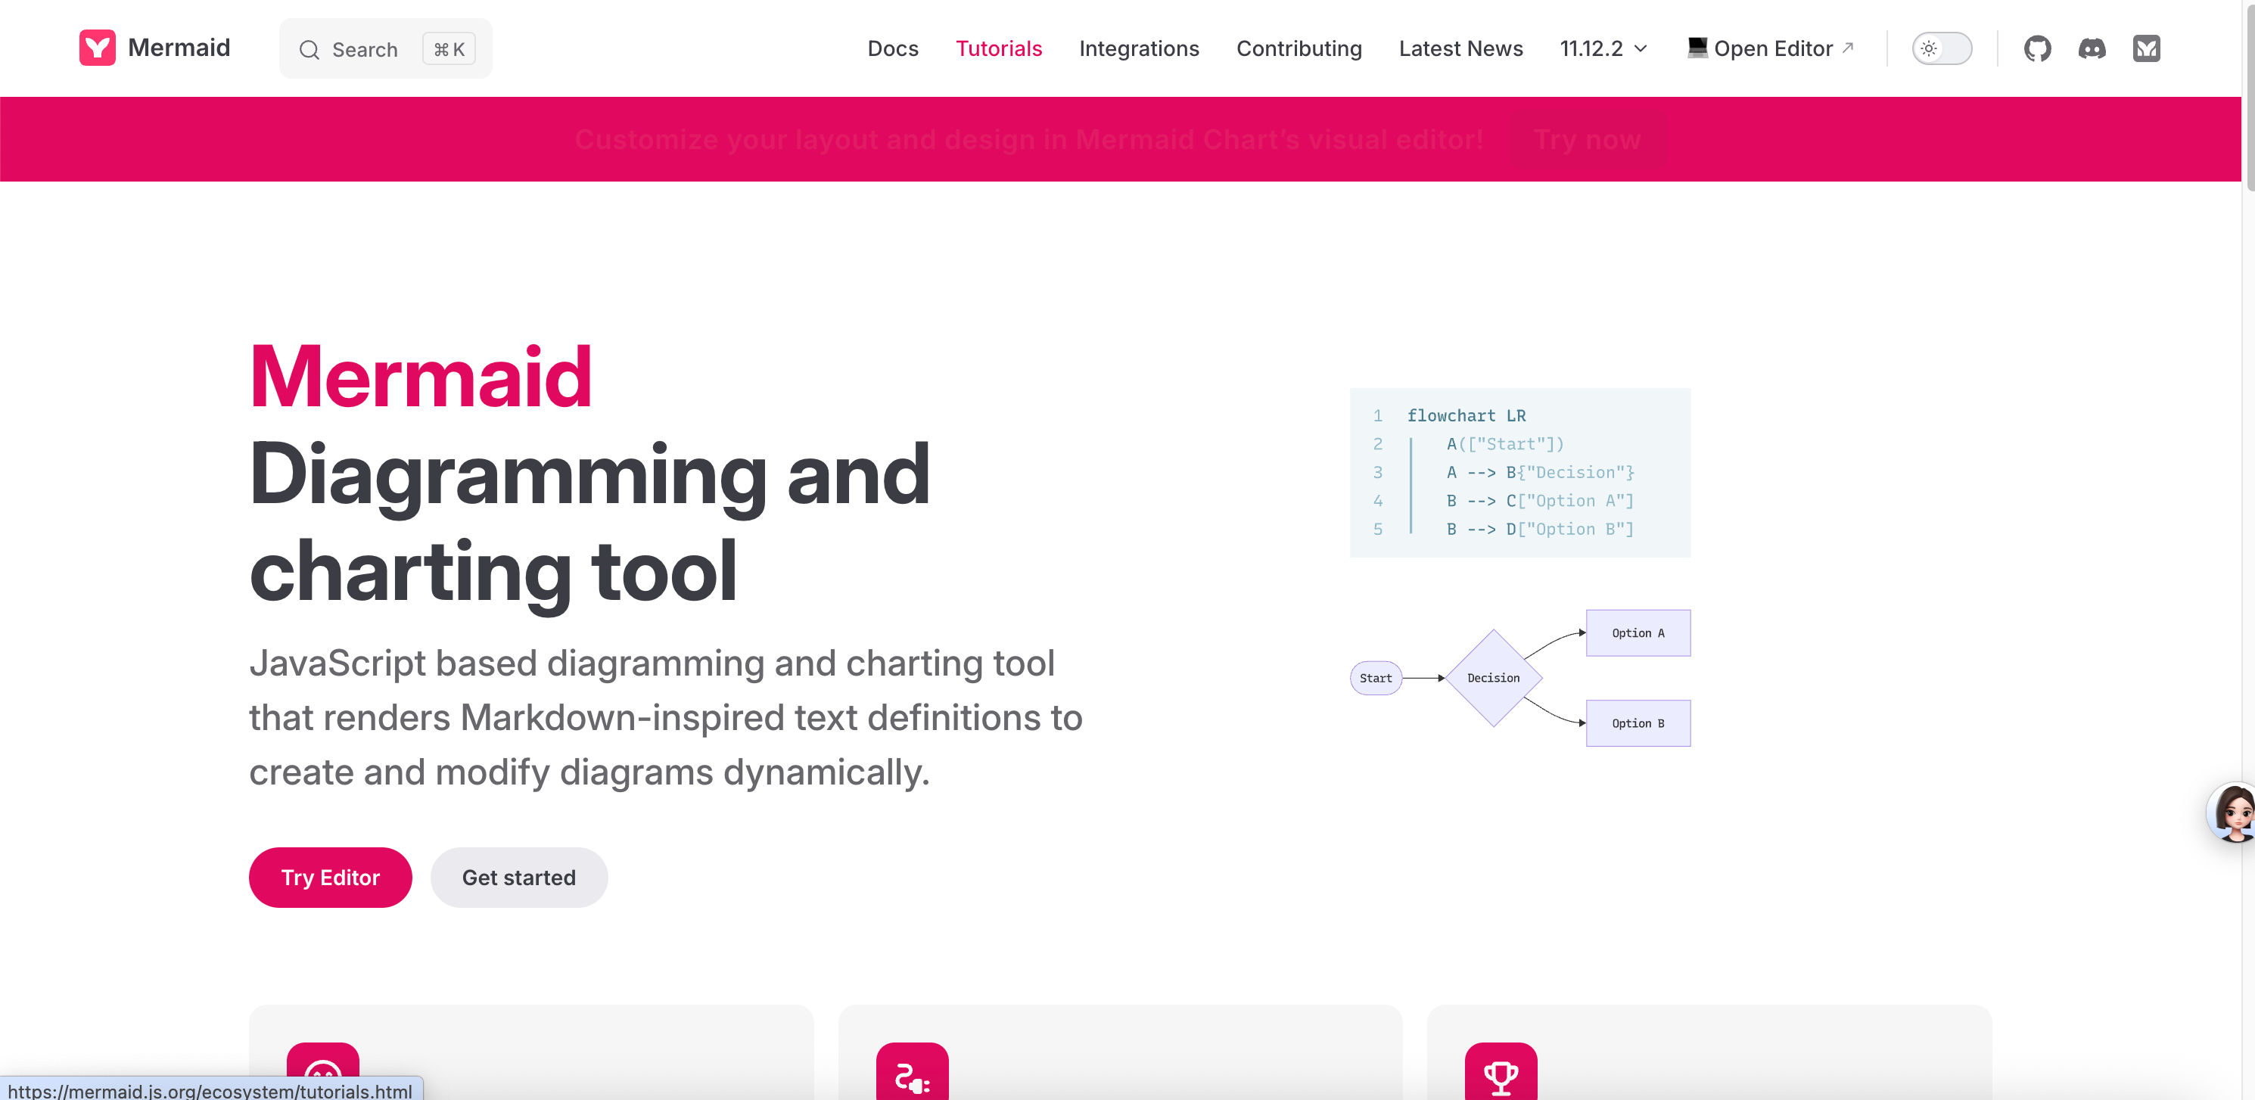Open the GitHub repository icon

click(2036, 48)
